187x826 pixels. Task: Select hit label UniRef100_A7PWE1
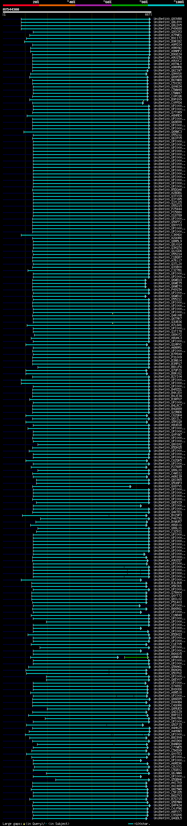click(x=168, y=35)
